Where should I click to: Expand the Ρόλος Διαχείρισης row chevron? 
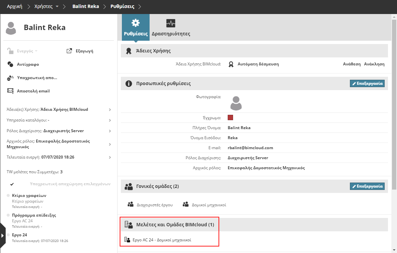tap(110, 131)
